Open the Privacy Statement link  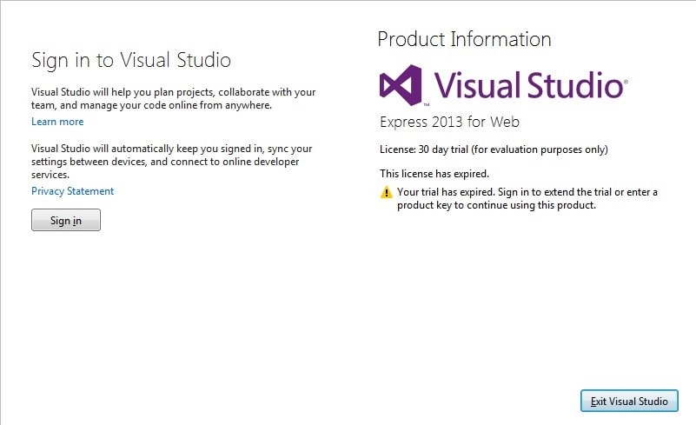coord(72,191)
